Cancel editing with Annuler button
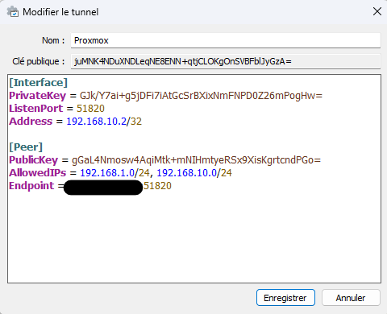This screenshot has width=387, height=314. [x=351, y=298]
